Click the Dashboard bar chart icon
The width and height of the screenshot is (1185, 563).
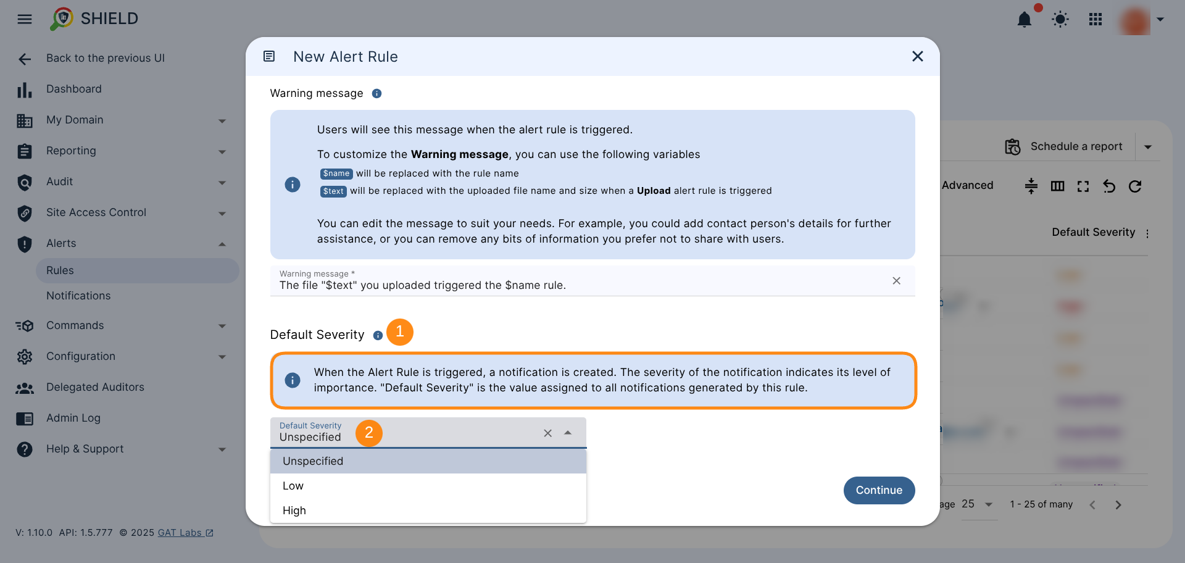tap(25, 90)
